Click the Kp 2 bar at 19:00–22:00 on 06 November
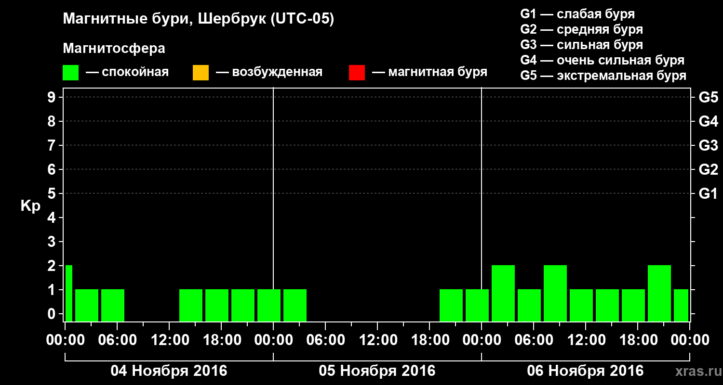 tap(659, 293)
